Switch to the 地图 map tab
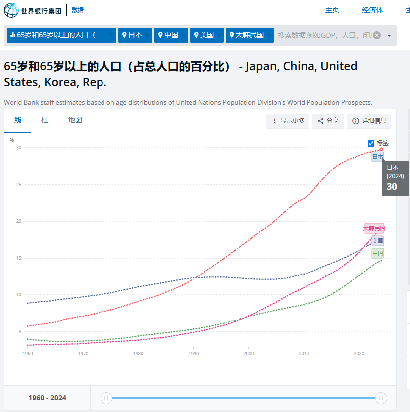The height and width of the screenshot is (412, 410). click(75, 120)
